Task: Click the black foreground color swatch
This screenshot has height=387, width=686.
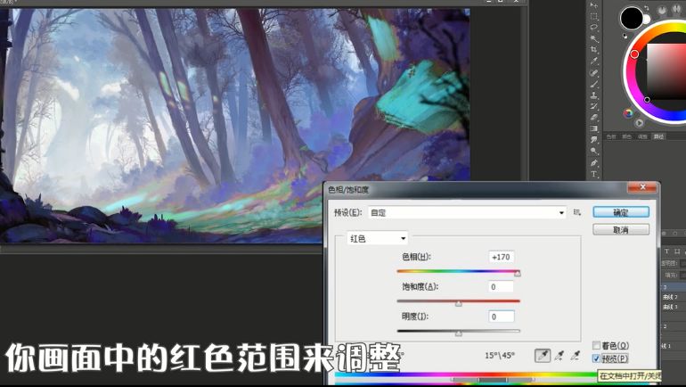Action: 632,17
